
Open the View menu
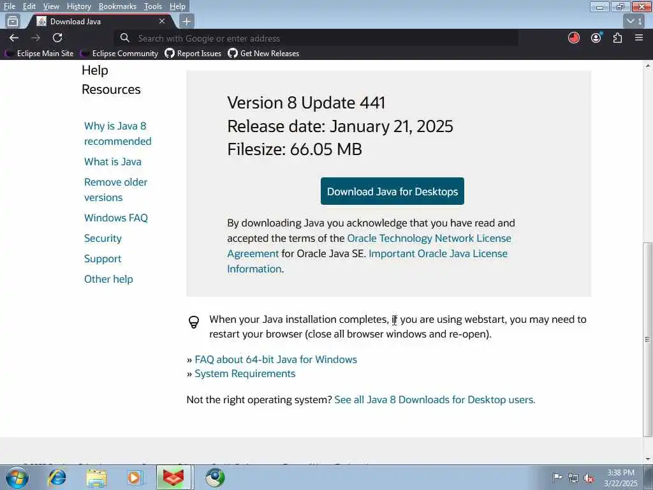point(51,6)
